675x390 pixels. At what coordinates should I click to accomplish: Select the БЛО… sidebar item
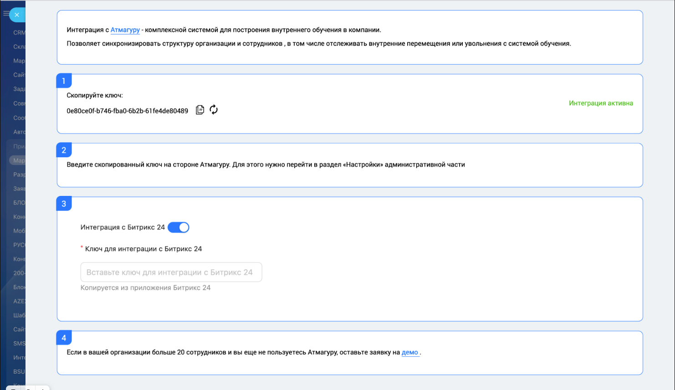[x=19, y=203]
